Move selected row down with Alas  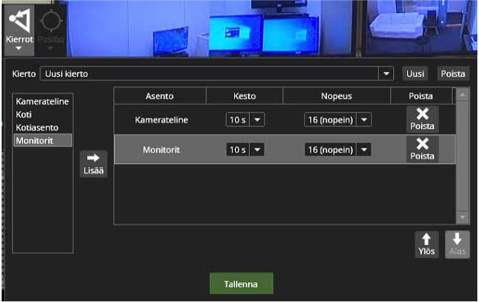pyautogui.click(x=457, y=245)
